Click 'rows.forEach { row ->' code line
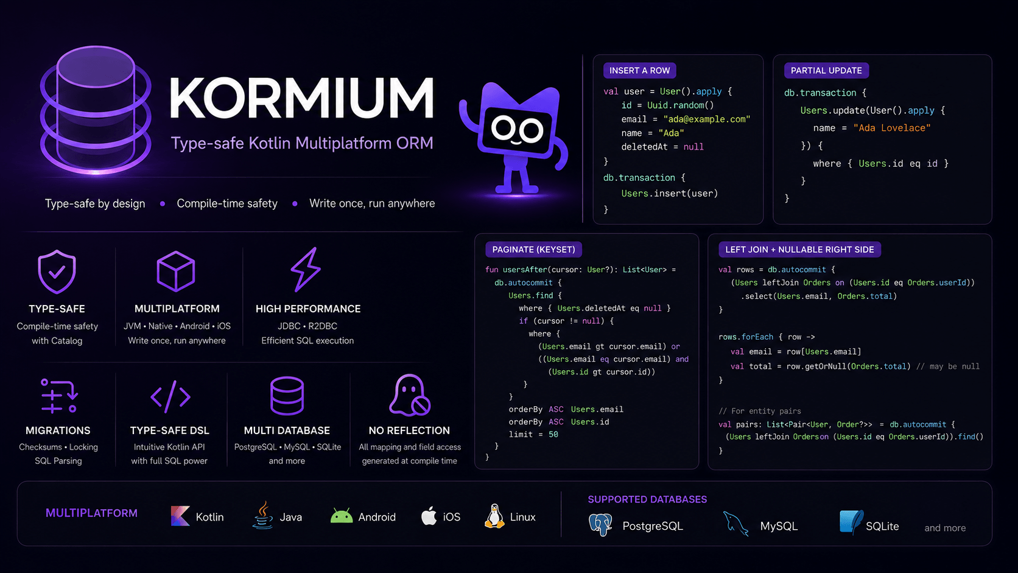This screenshot has width=1018, height=573. click(x=767, y=337)
